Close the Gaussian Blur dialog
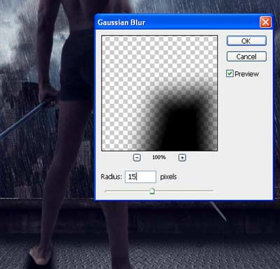Screen dimensions: 280x269 (265, 22)
